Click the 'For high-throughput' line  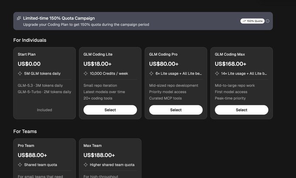[x=101, y=176]
